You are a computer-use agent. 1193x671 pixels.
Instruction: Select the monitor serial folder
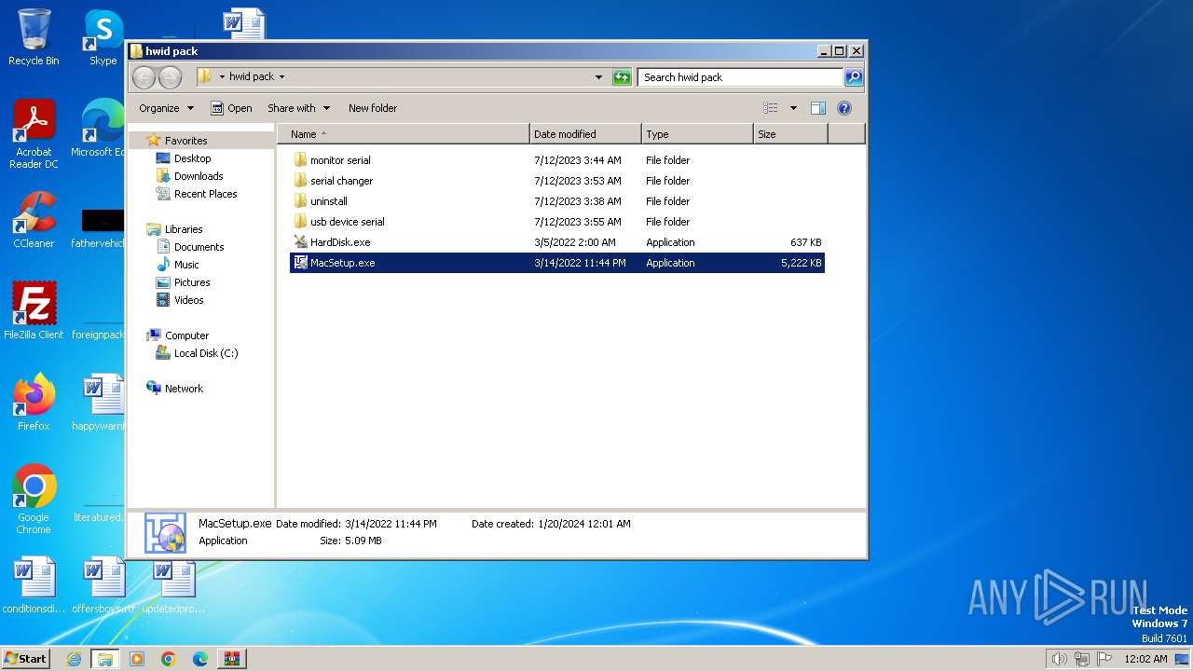[x=556, y=160]
